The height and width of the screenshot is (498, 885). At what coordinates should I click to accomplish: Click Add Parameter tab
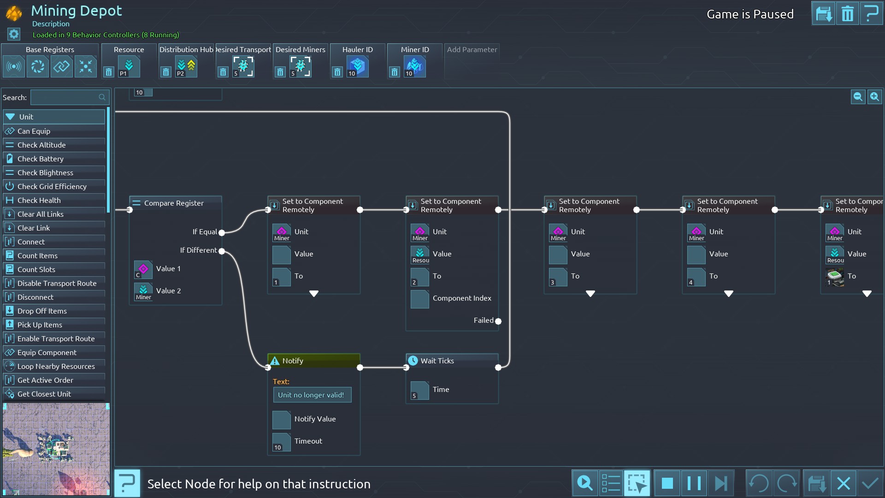click(472, 49)
